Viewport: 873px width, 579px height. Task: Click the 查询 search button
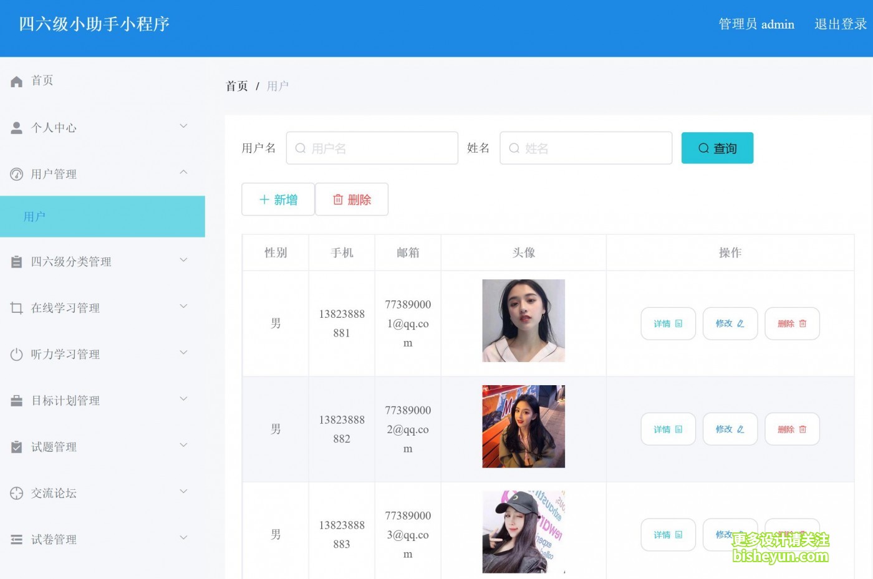[717, 148]
